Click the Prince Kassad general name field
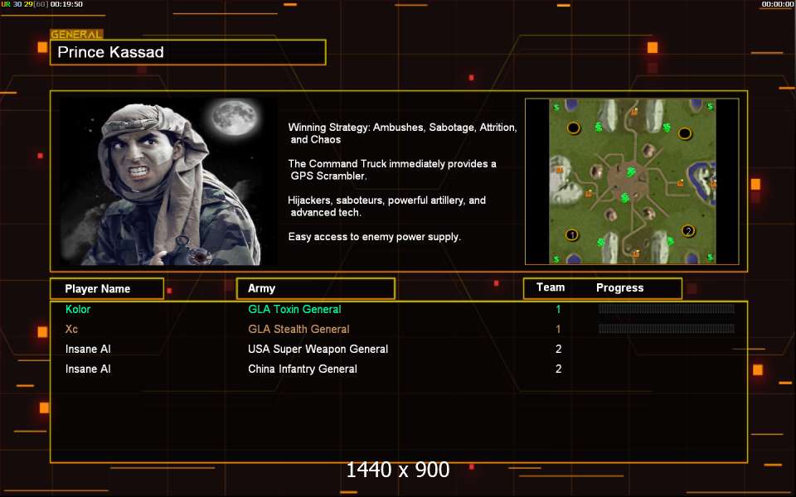 click(188, 52)
